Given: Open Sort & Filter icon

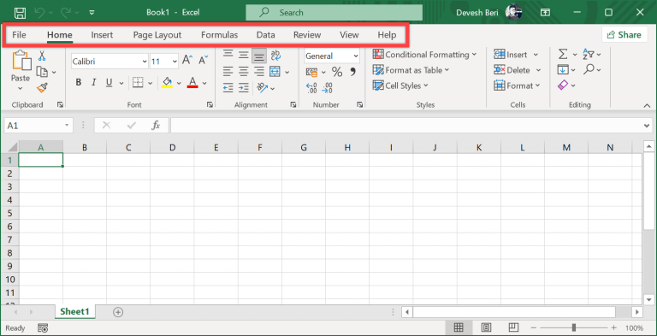Looking at the screenshot, I should click(589, 54).
